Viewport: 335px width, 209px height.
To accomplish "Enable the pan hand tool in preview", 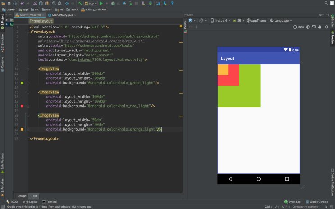I will 320,27.
